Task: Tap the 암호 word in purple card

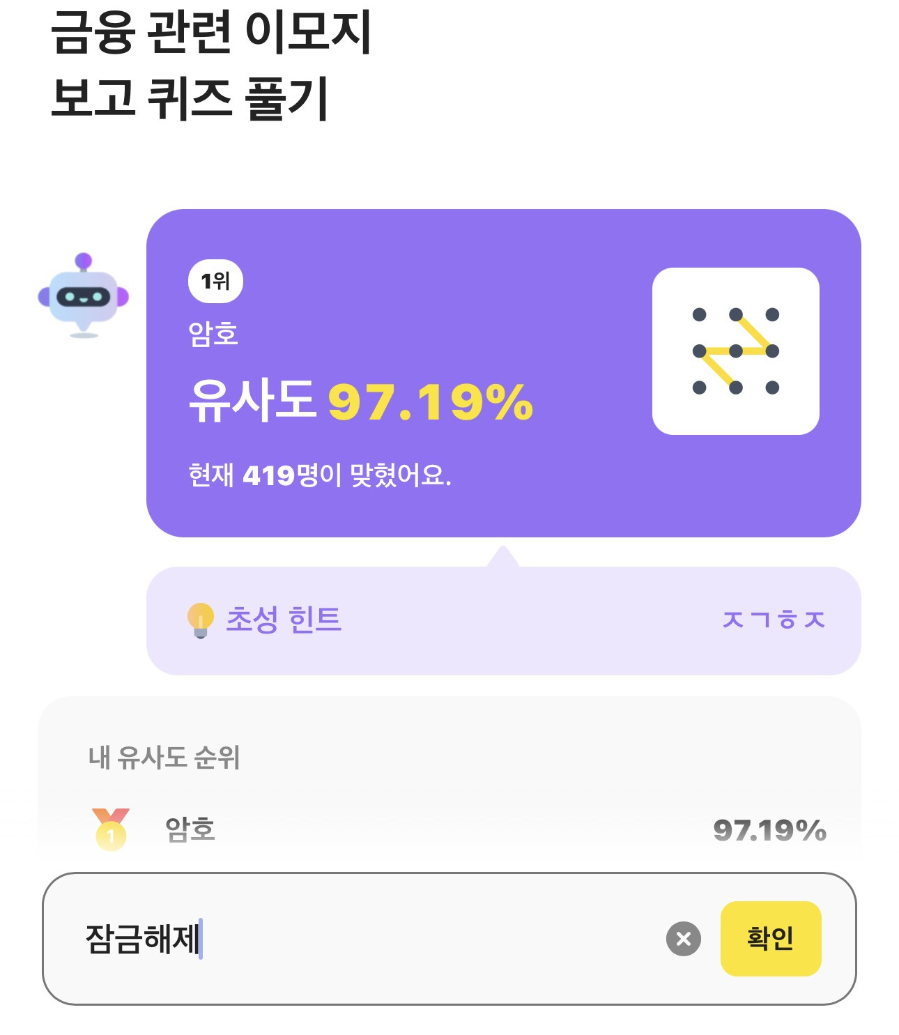Action: click(213, 334)
